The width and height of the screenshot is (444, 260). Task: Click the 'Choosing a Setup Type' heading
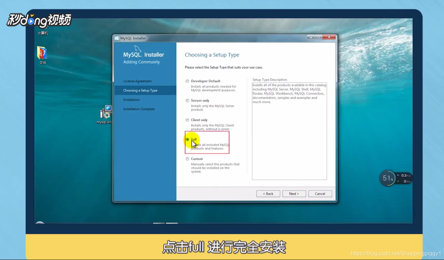tap(212, 55)
